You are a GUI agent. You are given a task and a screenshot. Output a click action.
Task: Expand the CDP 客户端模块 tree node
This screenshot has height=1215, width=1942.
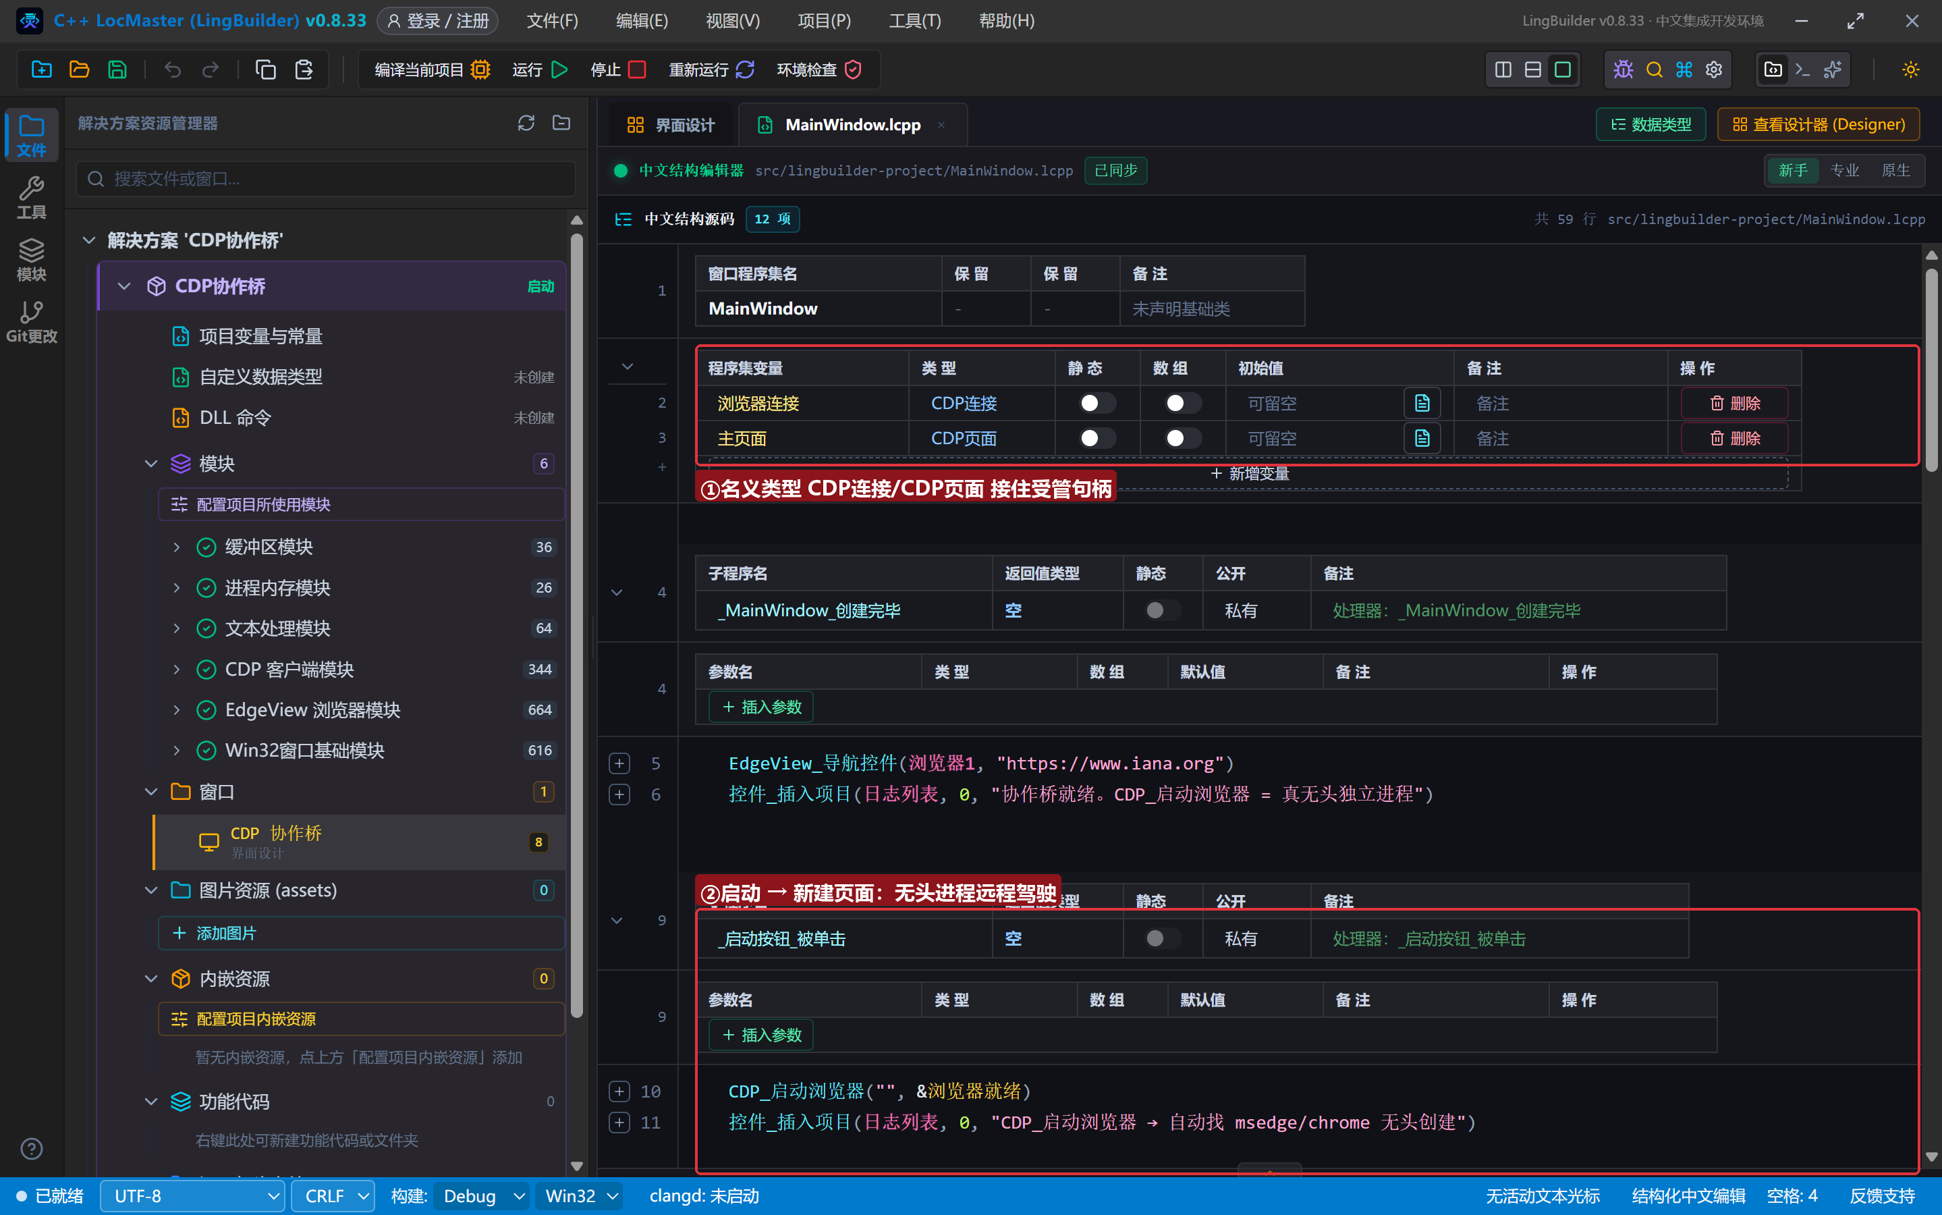176,670
